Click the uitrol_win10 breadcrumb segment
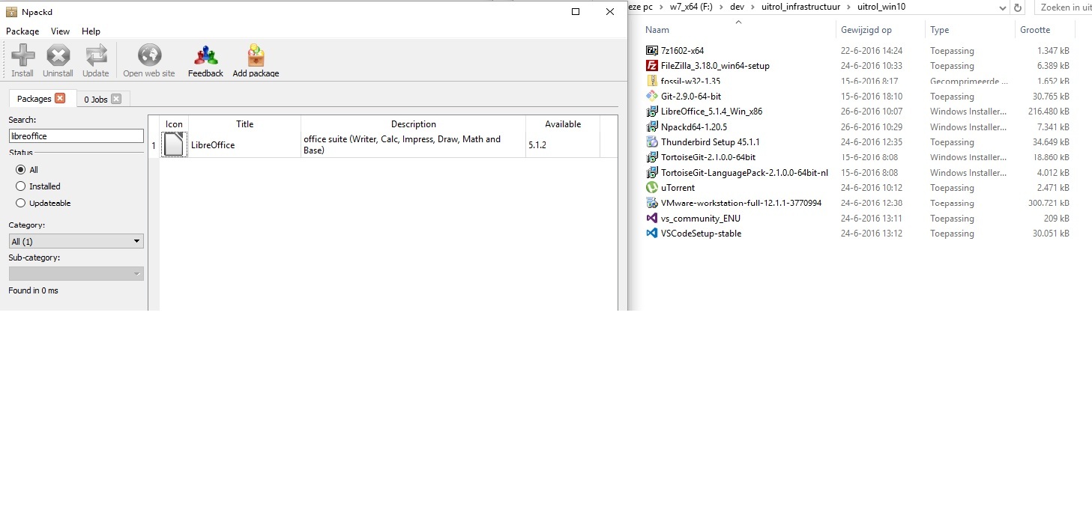1092x506 pixels. coord(881,7)
